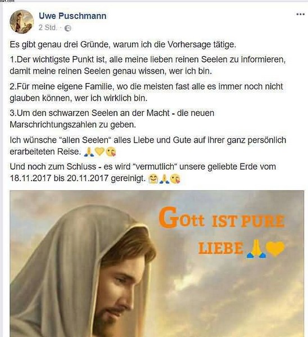Click the date '18.11.2017 bis 20.11.2017' text
Viewport: 308px width, 337px height.
click(x=59, y=179)
